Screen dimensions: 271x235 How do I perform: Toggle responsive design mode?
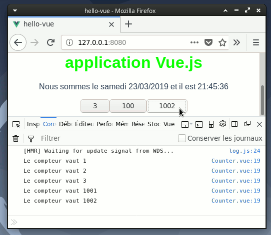[x=211, y=124]
